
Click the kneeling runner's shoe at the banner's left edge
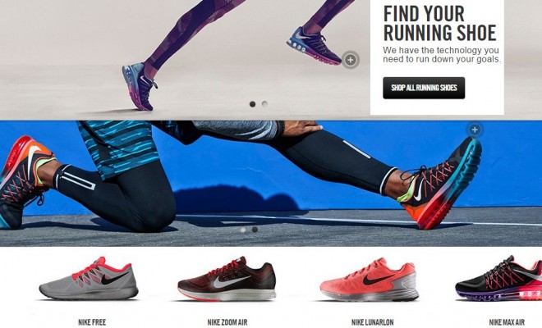coord(25,182)
